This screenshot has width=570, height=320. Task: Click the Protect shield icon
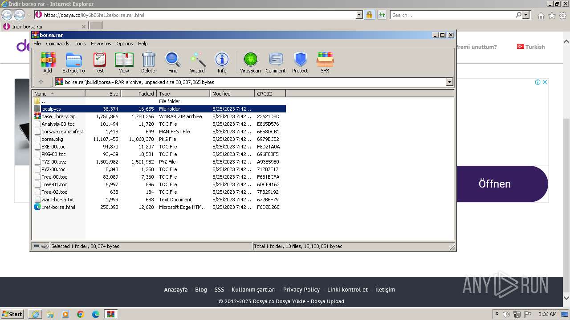point(300,62)
